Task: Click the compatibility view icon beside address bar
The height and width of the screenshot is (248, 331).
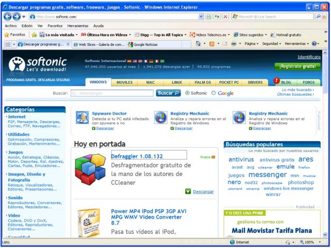Action: point(209,17)
